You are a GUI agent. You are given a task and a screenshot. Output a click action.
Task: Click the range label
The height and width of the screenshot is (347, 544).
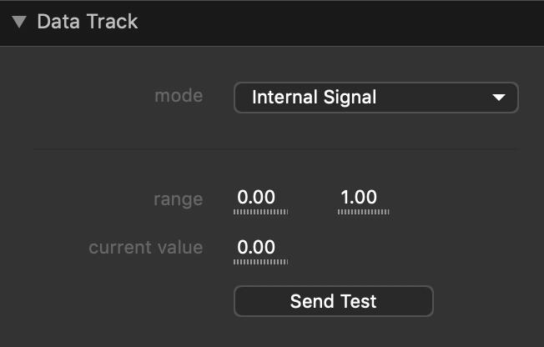point(178,199)
